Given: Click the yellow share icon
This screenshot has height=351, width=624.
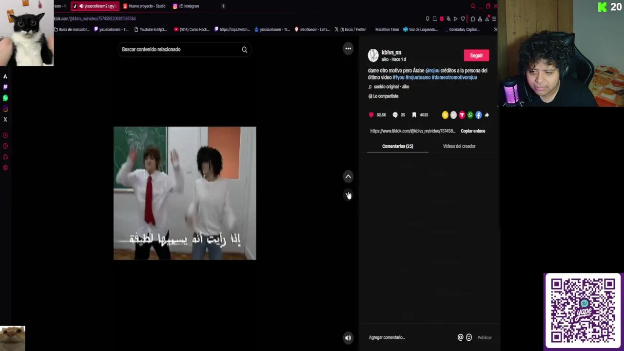Looking at the screenshot, I should tap(445, 115).
